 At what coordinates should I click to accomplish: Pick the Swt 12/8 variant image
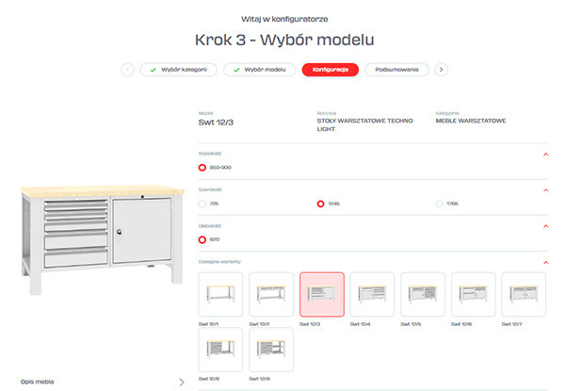point(220,350)
